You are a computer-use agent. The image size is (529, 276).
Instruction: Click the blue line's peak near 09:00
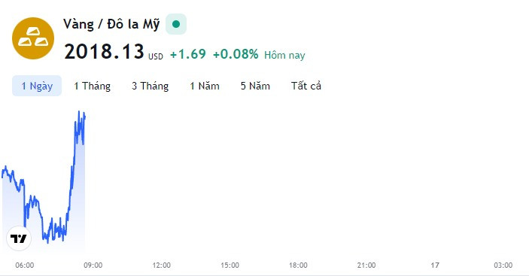[x=79, y=112]
